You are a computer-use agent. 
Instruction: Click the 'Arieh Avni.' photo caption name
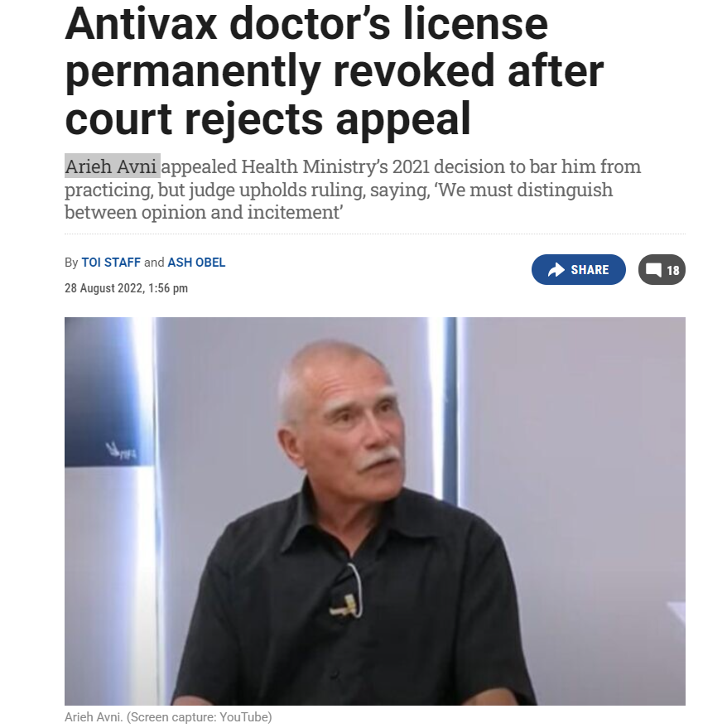pos(94,717)
